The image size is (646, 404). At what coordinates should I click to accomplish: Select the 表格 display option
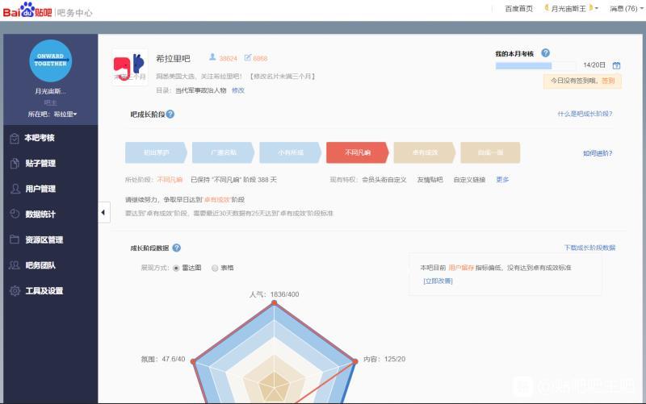coord(215,268)
